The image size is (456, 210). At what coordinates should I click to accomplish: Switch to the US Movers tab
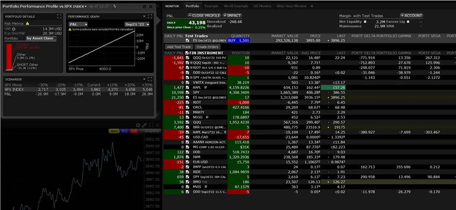pyautogui.click(x=262, y=6)
